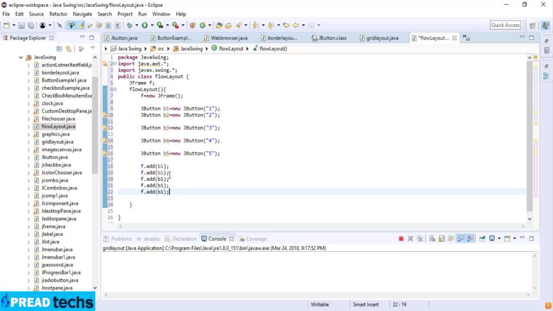The height and width of the screenshot is (311, 553).
Task: Click the Quick Access search box
Action: tap(505, 25)
